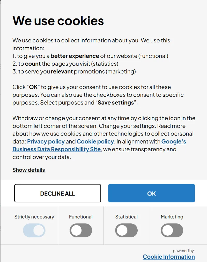Select the Strictly necessary label

click(x=34, y=217)
